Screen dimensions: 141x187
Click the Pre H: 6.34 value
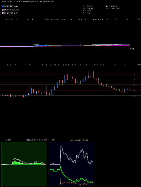[88, 8]
